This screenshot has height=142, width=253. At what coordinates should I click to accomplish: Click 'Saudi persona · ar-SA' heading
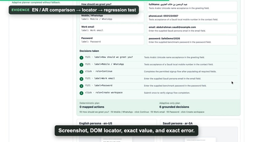coord(177,123)
